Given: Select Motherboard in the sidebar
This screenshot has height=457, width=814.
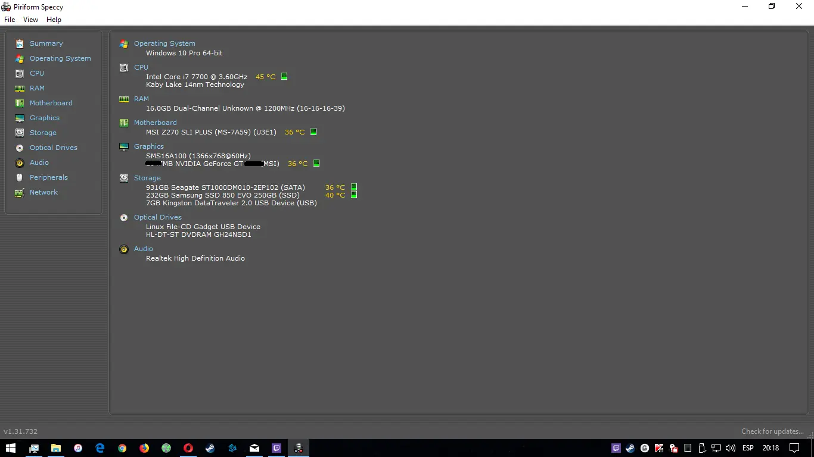Looking at the screenshot, I should [51, 103].
